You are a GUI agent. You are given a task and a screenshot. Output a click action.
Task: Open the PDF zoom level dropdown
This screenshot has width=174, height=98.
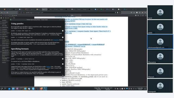coord(76,15)
